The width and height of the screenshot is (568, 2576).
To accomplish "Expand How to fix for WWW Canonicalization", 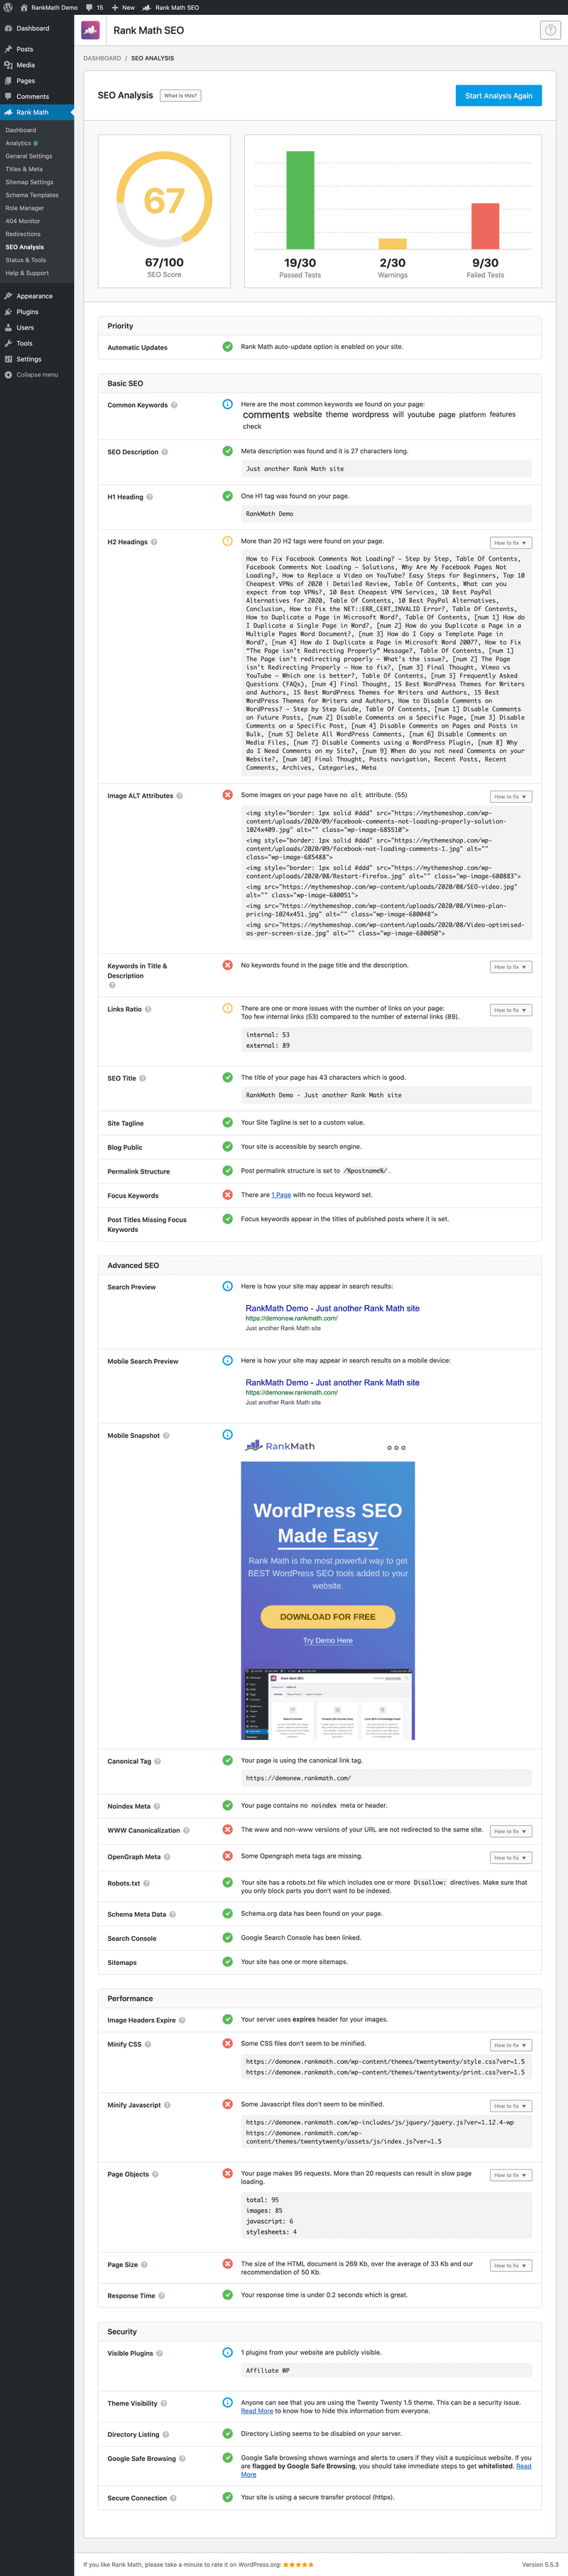I will [511, 1831].
